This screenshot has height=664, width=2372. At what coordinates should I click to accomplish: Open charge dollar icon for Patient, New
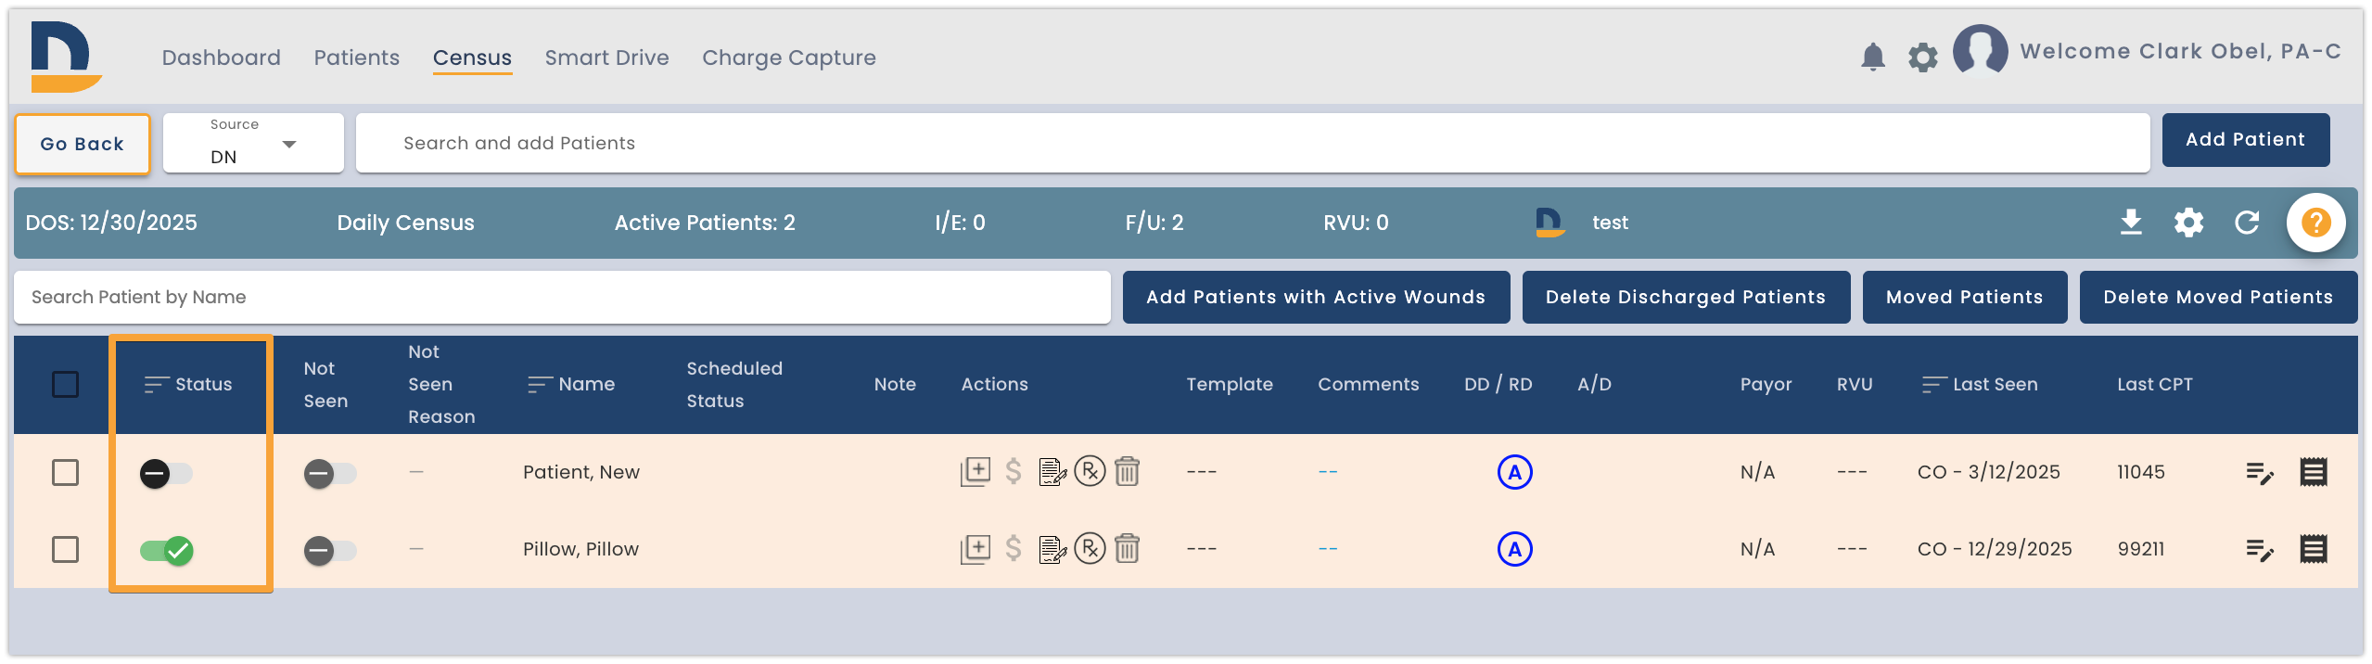pyautogui.click(x=1014, y=472)
